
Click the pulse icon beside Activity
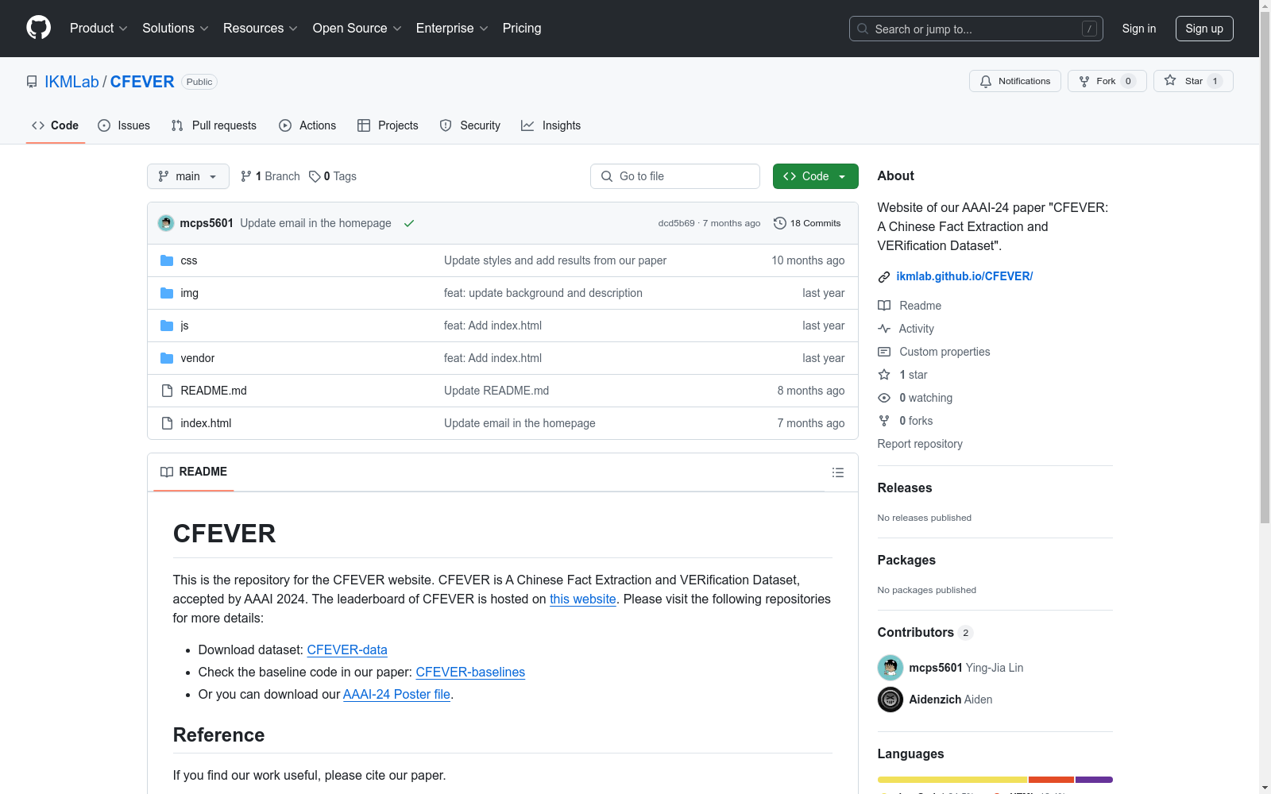[x=884, y=329]
